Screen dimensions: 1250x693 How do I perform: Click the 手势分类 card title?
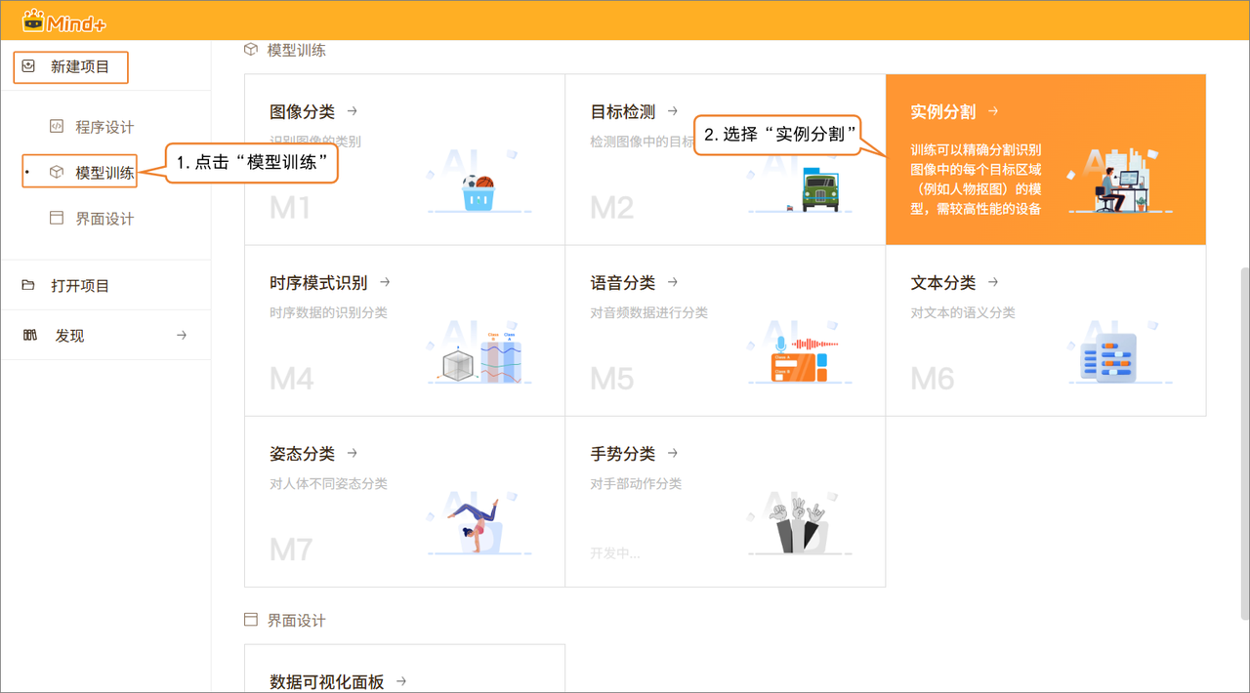(x=622, y=454)
